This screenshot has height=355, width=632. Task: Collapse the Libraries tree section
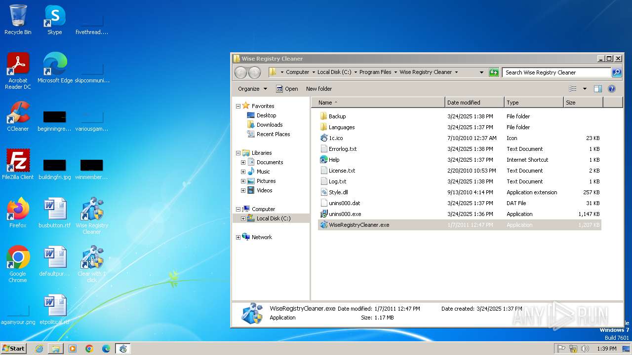point(238,153)
